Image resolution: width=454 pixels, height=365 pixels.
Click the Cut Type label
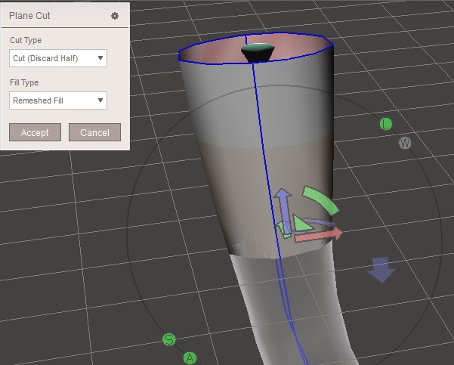[x=26, y=40]
